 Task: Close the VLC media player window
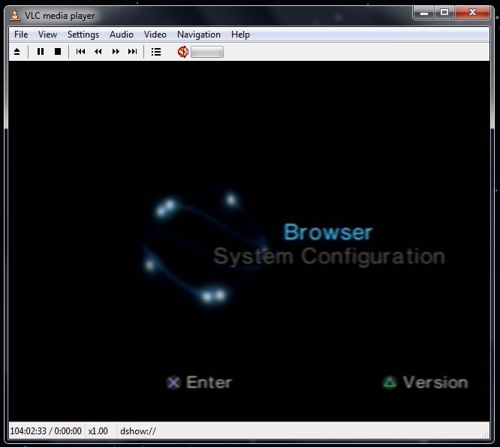click(472, 13)
